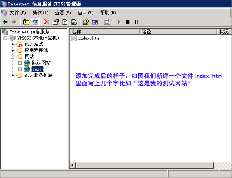Click the Web 服务扩展 folder icon
The height and width of the screenshot is (178, 232).
point(19,75)
